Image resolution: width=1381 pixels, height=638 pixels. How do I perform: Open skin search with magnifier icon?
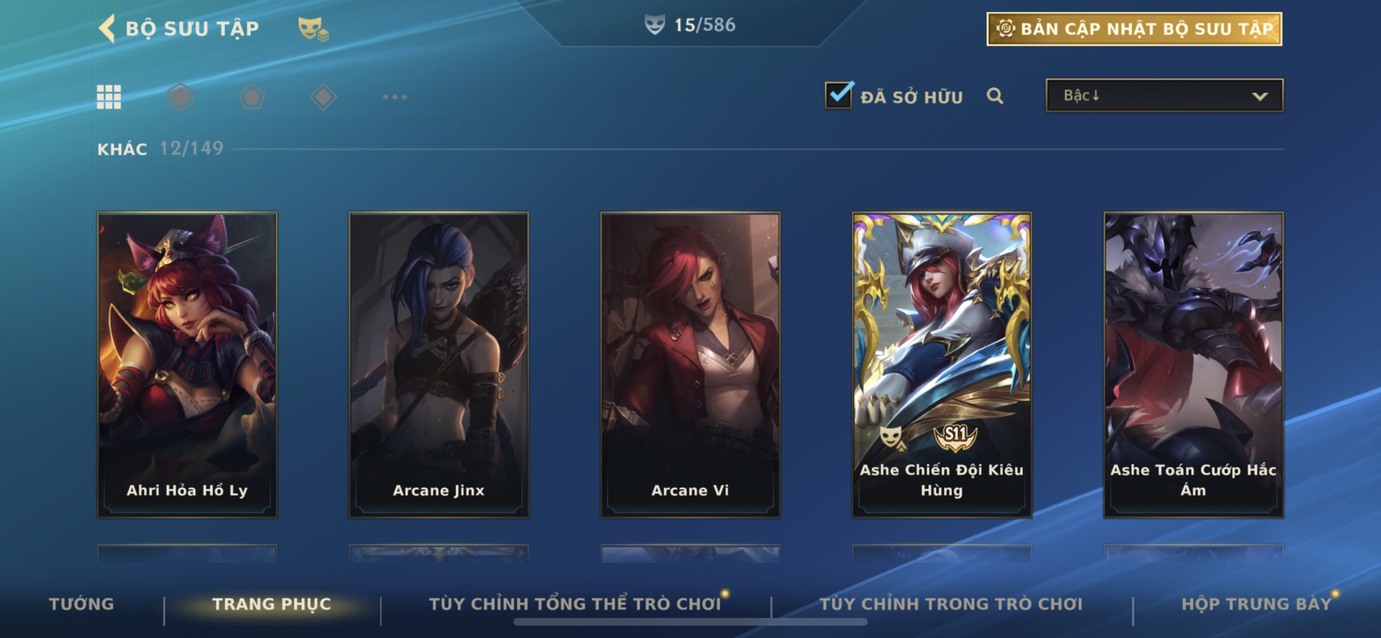pos(995,96)
